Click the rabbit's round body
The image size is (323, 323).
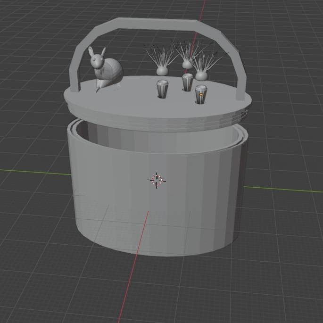click(112, 70)
